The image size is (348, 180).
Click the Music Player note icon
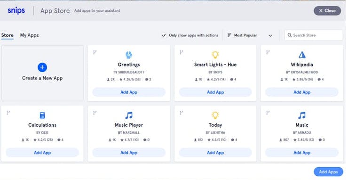click(x=129, y=115)
